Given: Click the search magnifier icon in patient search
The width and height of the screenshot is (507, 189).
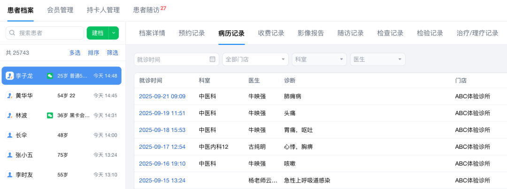Looking at the screenshot, I should tap(12, 33).
